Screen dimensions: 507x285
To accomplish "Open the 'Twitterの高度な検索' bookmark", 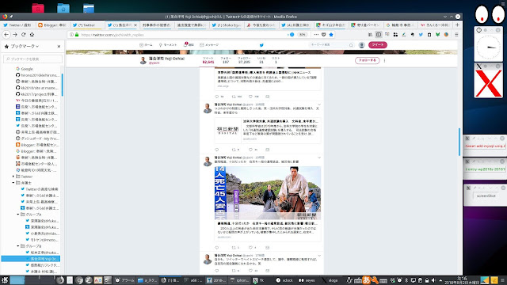I will 40,189.
